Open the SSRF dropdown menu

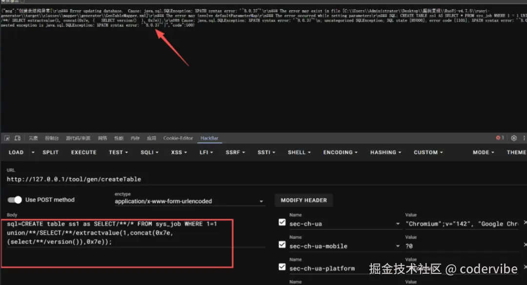tap(235, 152)
